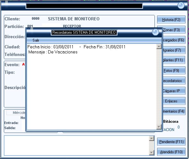The width and height of the screenshot is (189, 159).
Task: Open Cámaras IP button
Action: tap(174, 91)
